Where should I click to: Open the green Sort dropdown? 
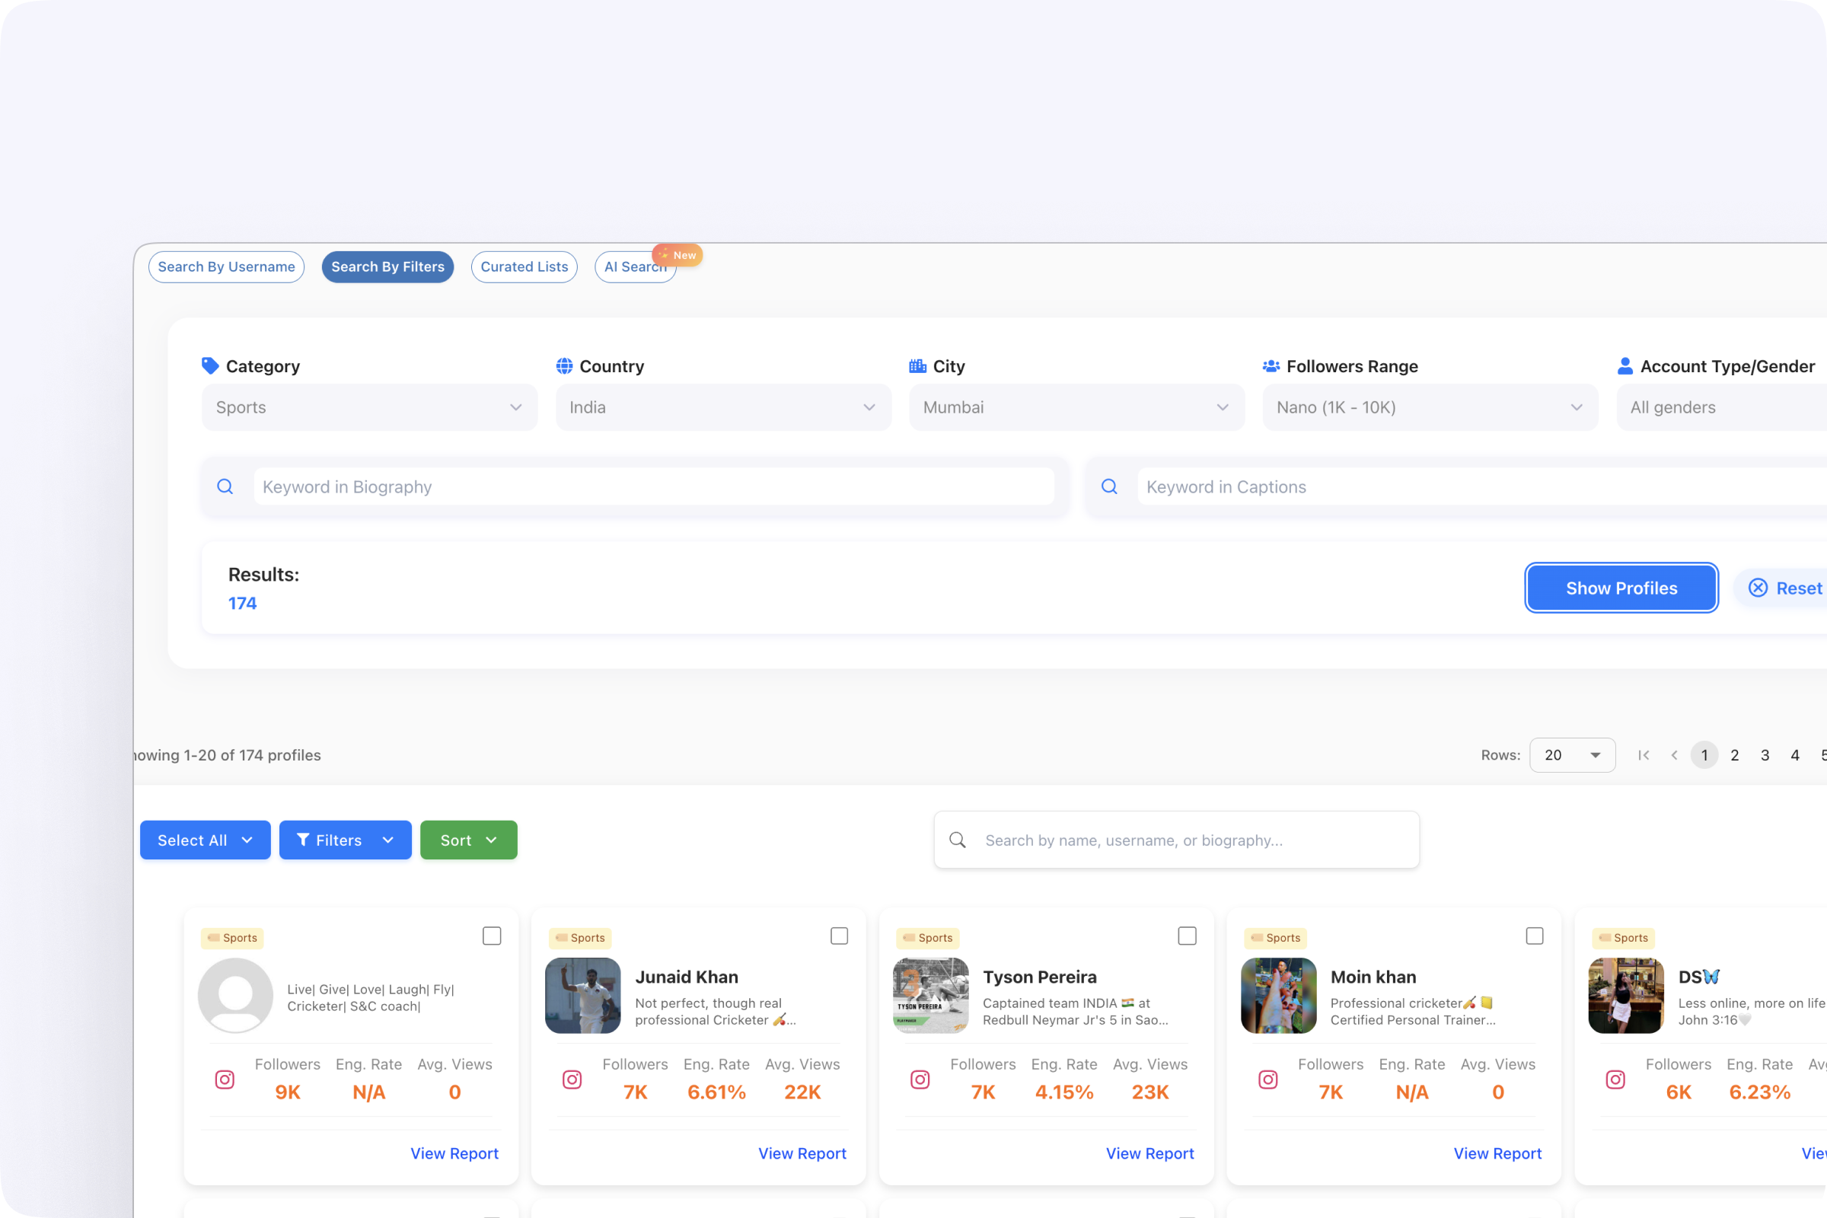pos(468,840)
